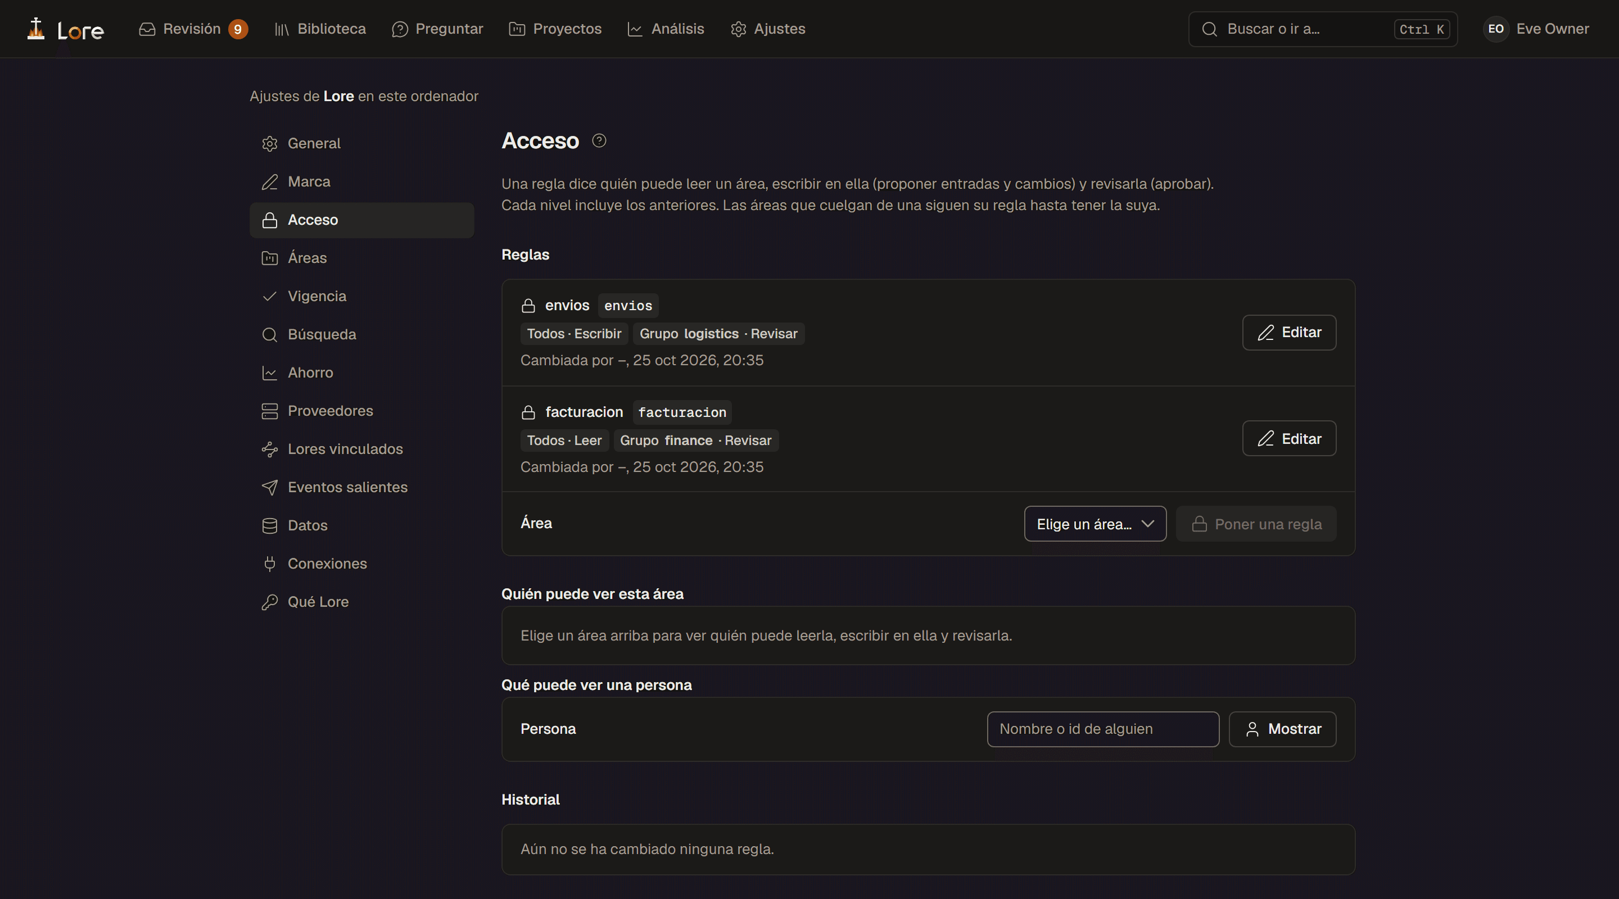This screenshot has width=1619, height=899.
Task: Open the Elige un área dropdown
Action: [1095, 524]
